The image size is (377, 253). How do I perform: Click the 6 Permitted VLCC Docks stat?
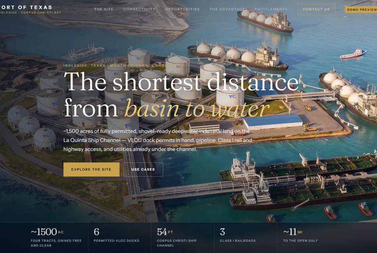(x=116, y=235)
